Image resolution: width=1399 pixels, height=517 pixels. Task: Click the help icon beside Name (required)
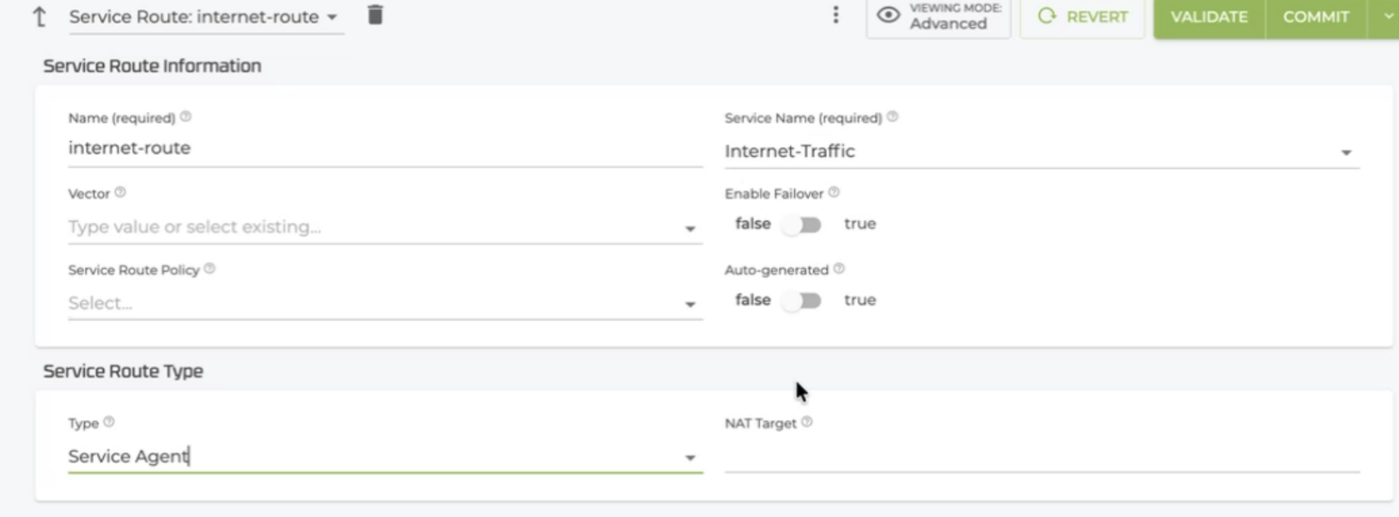click(x=186, y=117)
